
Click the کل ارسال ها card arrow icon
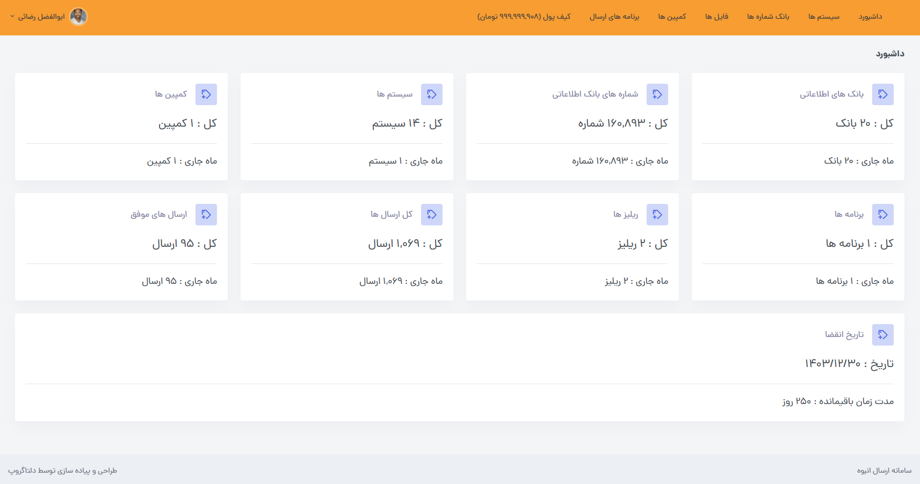(432, 214)
